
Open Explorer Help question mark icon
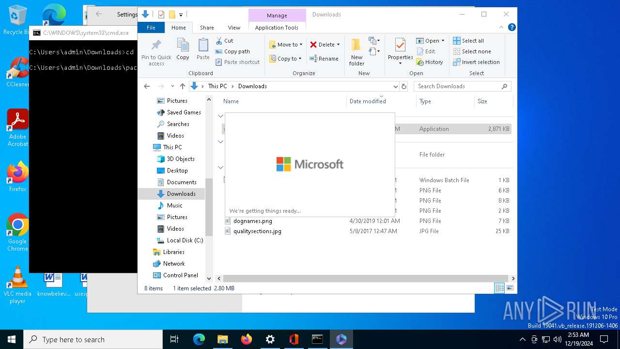(512, 28)
